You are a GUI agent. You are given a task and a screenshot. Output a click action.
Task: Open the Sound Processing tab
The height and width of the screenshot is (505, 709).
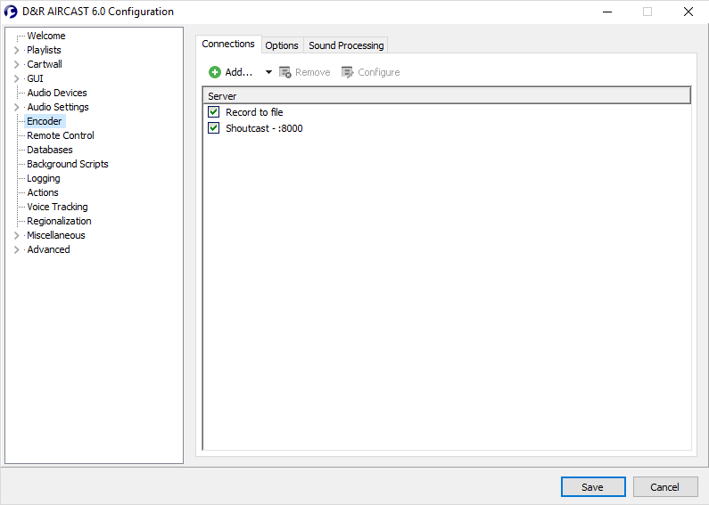click(346, 45)
